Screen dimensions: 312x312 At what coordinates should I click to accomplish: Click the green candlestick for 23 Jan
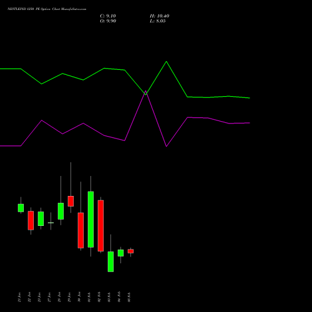[41, 218]
